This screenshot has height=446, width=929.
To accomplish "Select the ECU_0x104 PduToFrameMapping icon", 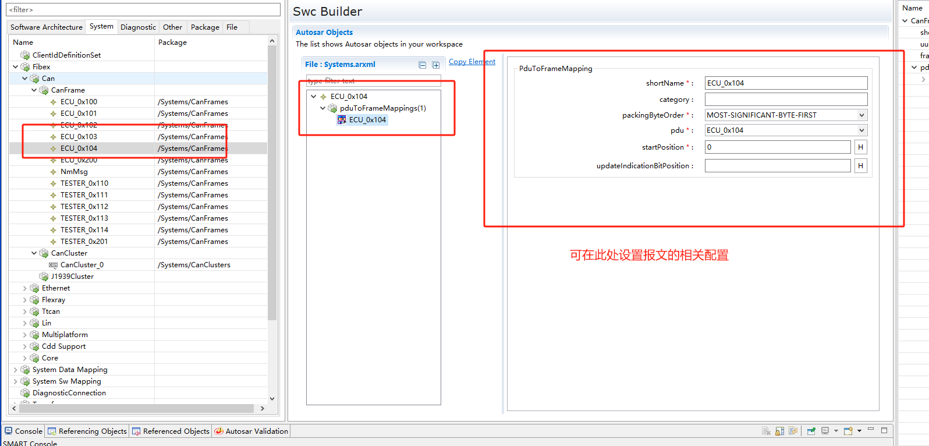I will 342,120.
